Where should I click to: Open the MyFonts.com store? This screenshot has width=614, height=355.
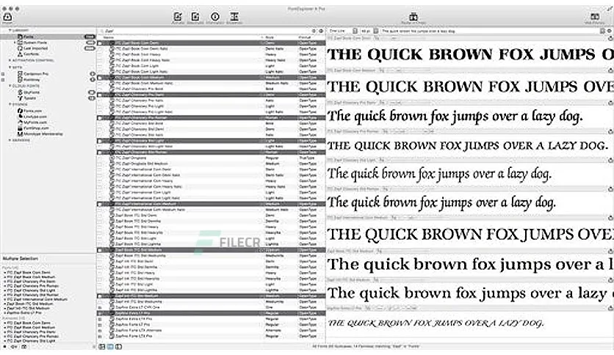(35, 122)
